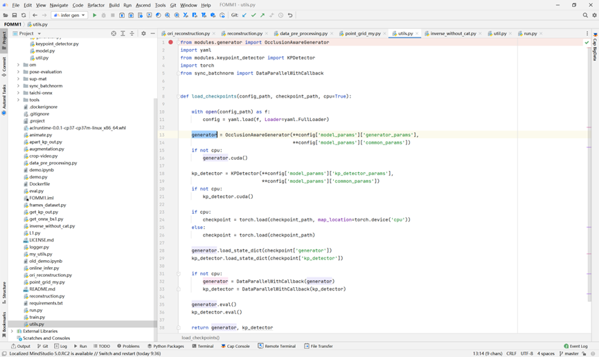
Task: Click the select opened file target icon
Action: (114, 33)
